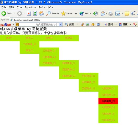This screenshot has width=138, height=125.
Task: Click the Print printer icon
Action: (x=111, y=13)
